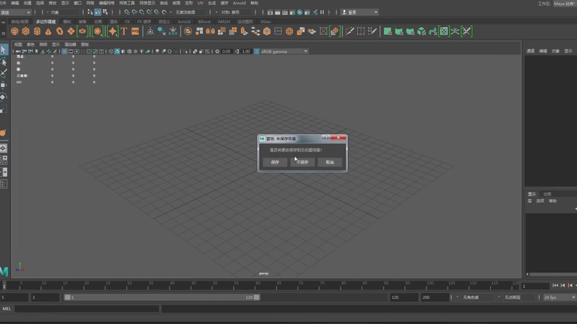Select the polygon Text tool on the shelf

tap(123, 31)
